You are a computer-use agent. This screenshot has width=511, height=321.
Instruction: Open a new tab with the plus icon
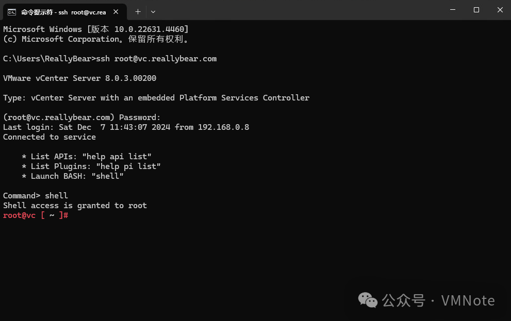click(138, 12)
